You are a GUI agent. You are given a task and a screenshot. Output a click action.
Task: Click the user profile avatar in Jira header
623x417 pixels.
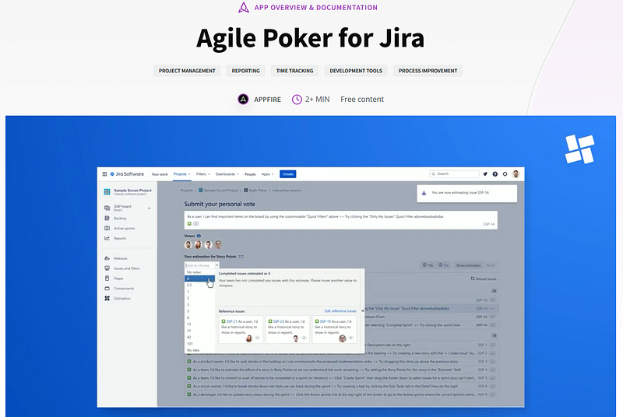pos(516,173)
